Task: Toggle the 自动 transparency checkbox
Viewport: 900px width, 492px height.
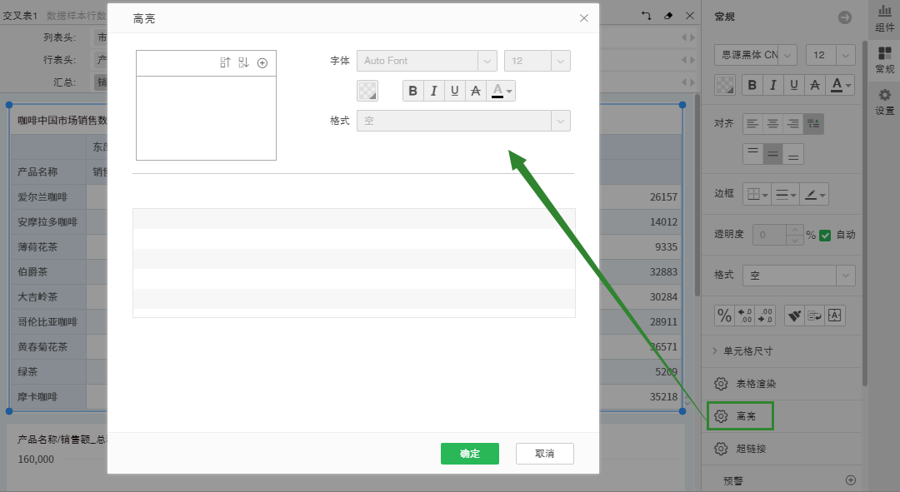Action: point(826,235)
